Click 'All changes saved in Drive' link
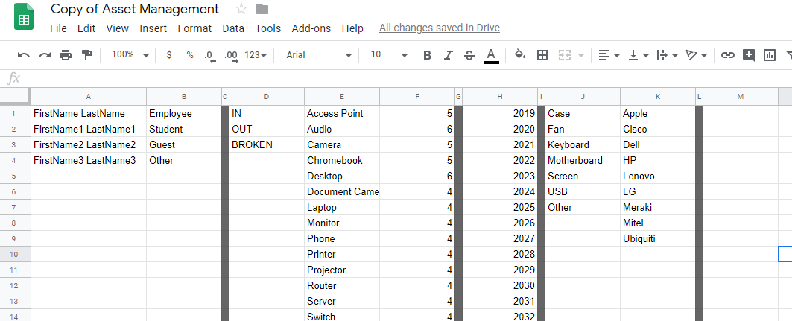The width and height of the screenshot is (792, 321). [439, 28]
